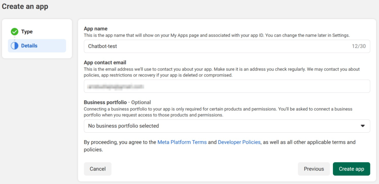Open the Developer Policies link
The height and width of the screenshot is (184, 379).
(239, 142)
